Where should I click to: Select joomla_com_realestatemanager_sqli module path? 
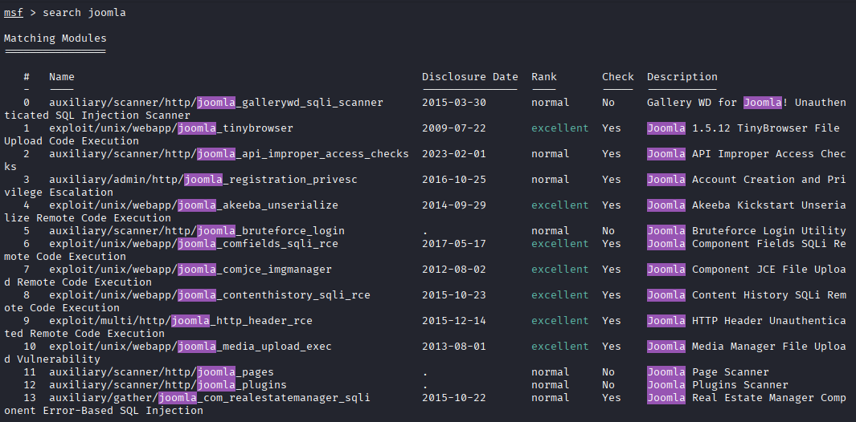pyautogui.click(x=210, y=397)
